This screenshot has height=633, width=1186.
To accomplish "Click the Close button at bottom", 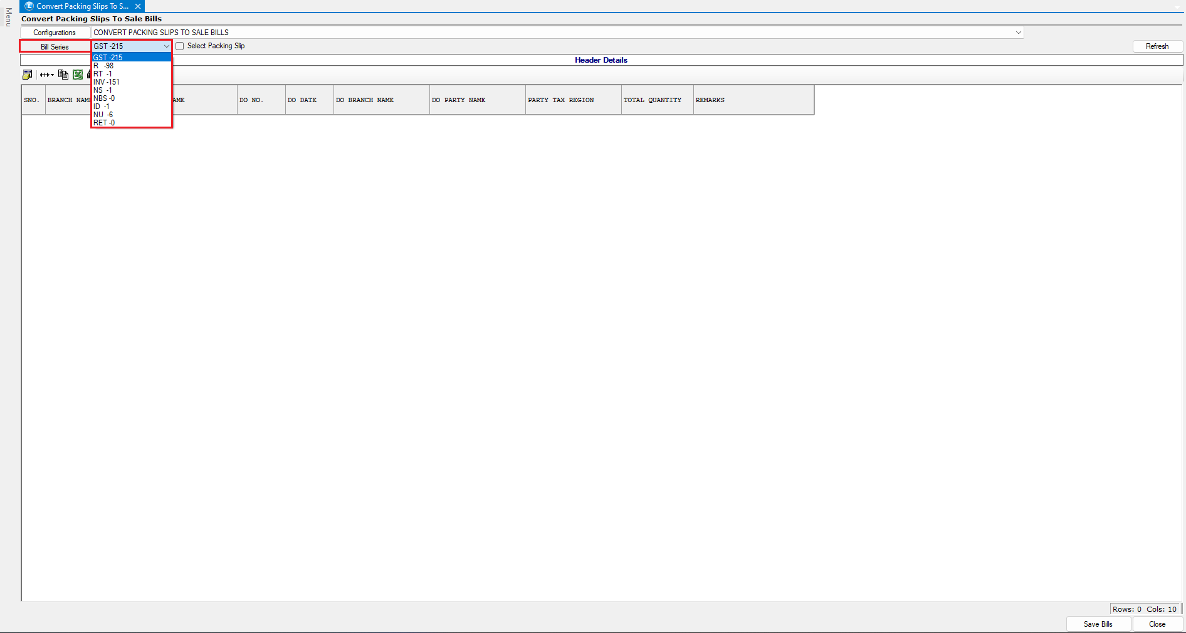I will pyautogui.click(x=1157, y=624).
